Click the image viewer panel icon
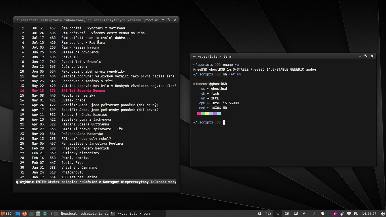 point(296,214)
